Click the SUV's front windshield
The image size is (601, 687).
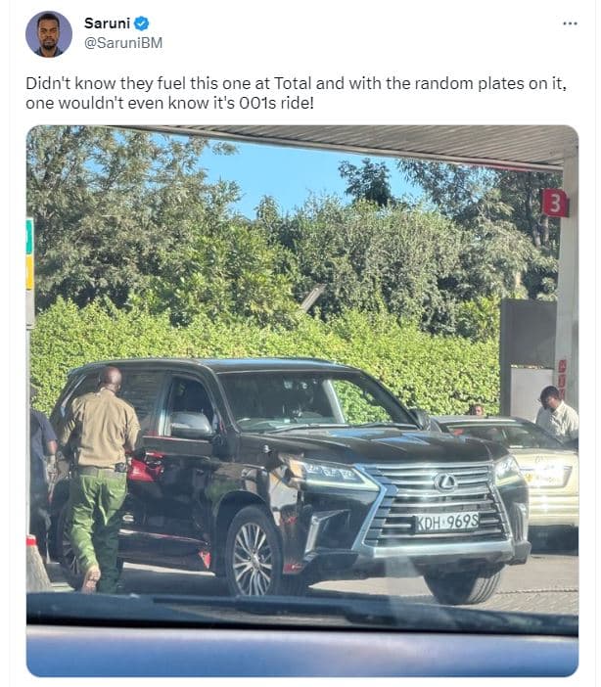click(313, 402)
